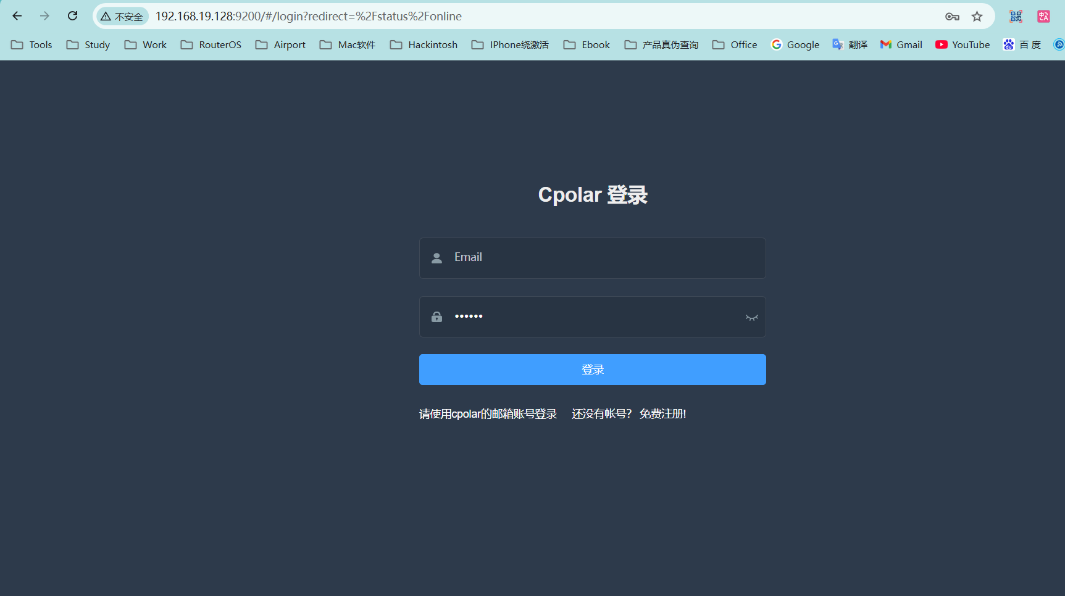Open the 翻译 bookmark
The image size is (1065, 596).
pyautogui.click(x=850, y=44)
